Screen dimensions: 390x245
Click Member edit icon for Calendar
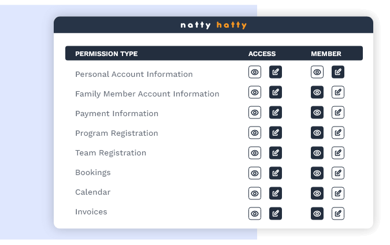click(338, 193)
